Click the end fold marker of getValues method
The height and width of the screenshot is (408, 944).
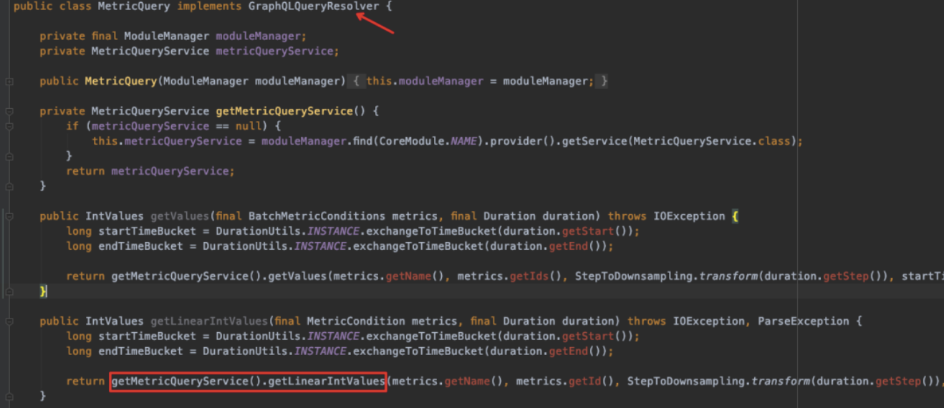click(x=9, y=291)
